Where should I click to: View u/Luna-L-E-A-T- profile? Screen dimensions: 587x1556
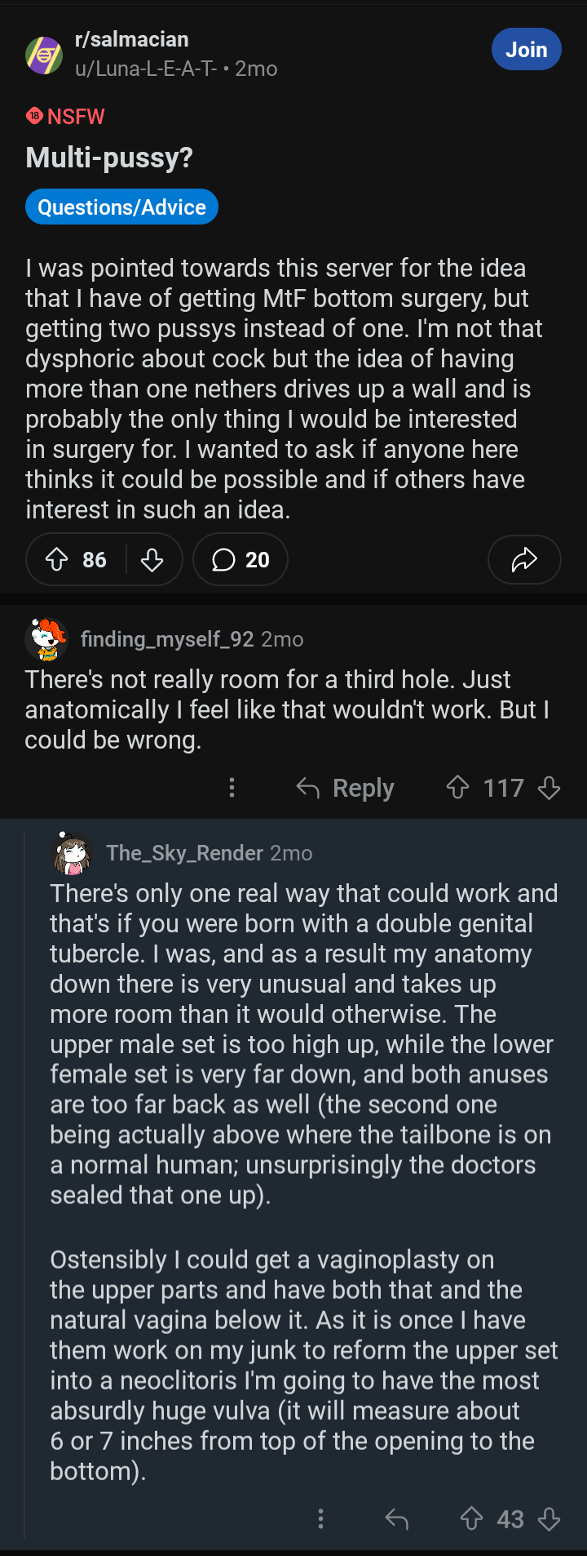click(146, 69)
